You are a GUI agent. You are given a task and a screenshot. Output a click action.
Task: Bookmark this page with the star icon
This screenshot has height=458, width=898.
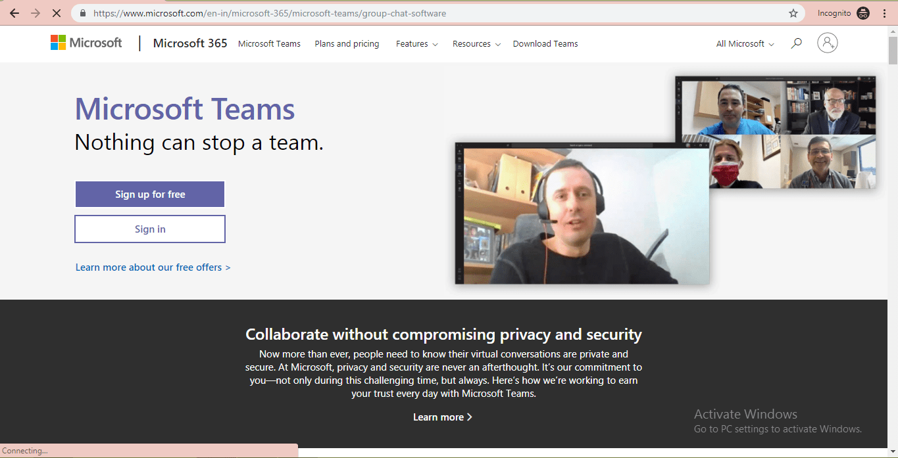[793, 13]
